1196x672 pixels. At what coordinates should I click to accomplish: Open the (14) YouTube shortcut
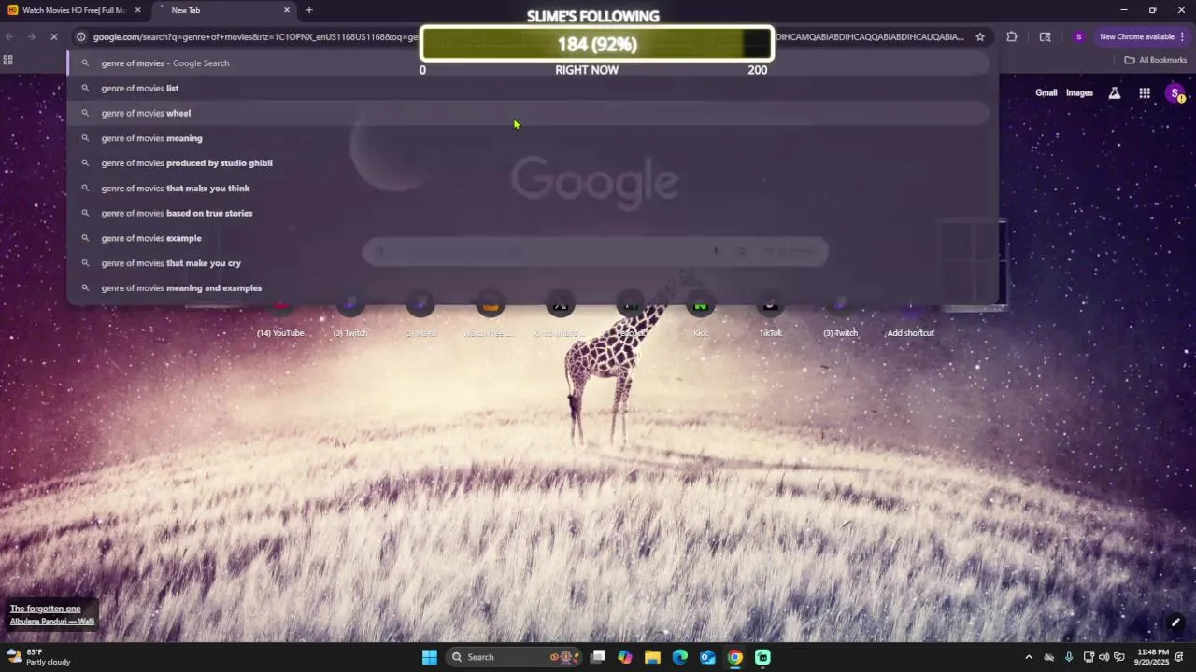tap(280, 314)
